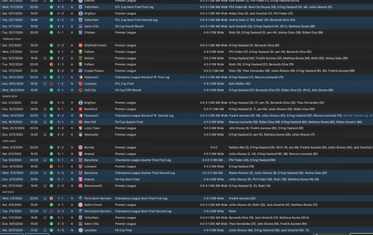Select the 'Erling Haaland (79)' scorer text
Viewport: 373px width, 235px height.
pos(241,166)
